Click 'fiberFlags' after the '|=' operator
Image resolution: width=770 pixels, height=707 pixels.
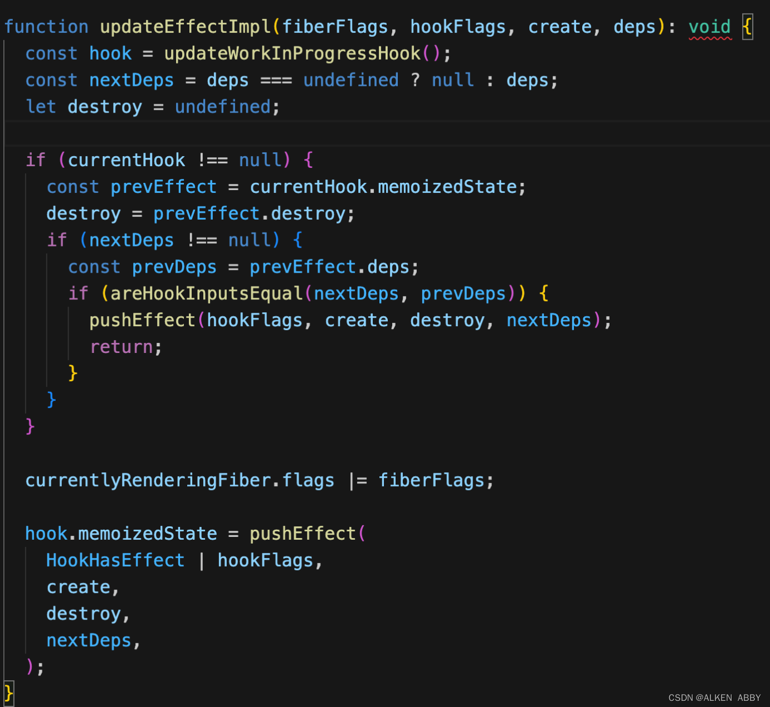click(431, 481)
